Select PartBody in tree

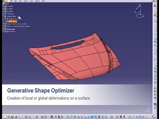pos(10,14)
